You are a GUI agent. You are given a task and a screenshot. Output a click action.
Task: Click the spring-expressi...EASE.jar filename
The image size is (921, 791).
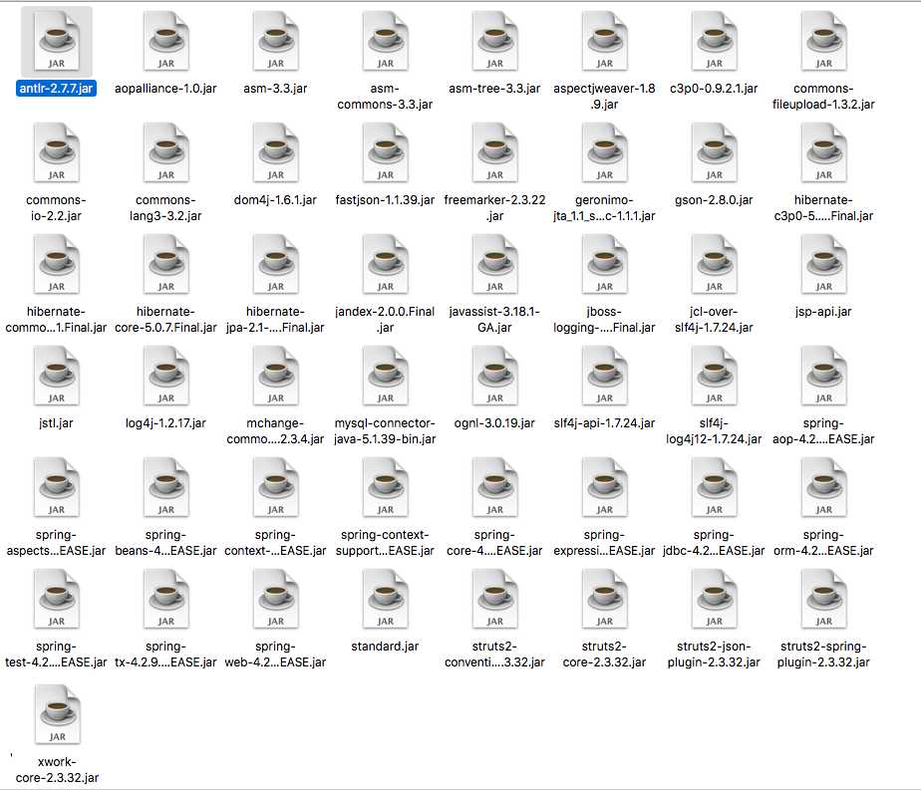coord(604,543)
